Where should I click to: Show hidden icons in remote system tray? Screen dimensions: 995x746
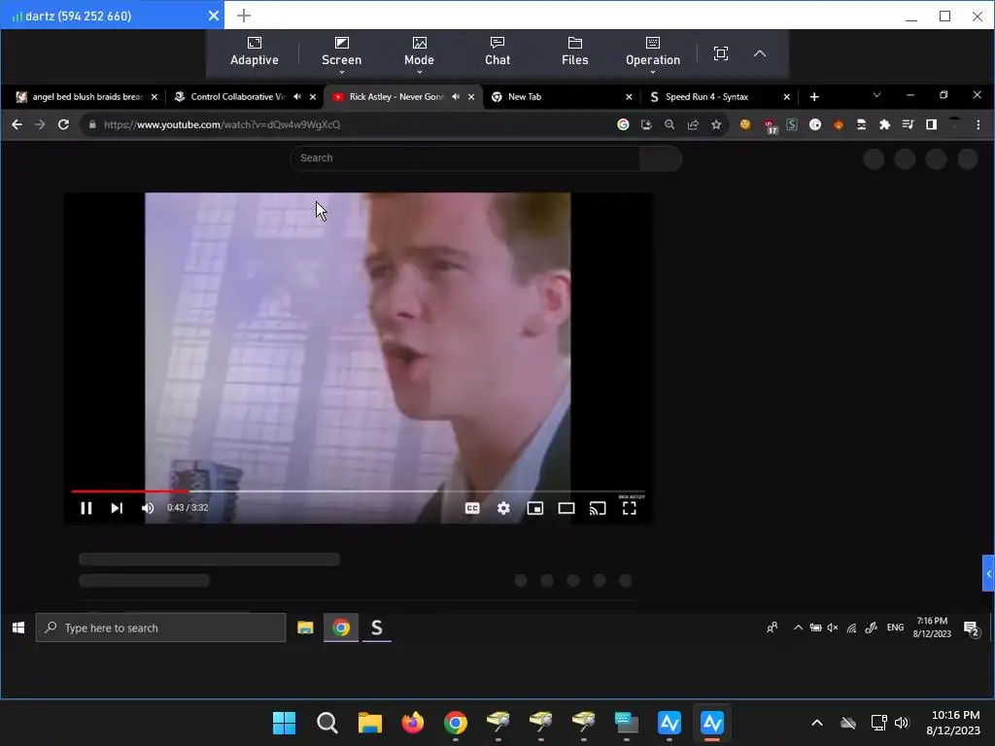(798, 627)
